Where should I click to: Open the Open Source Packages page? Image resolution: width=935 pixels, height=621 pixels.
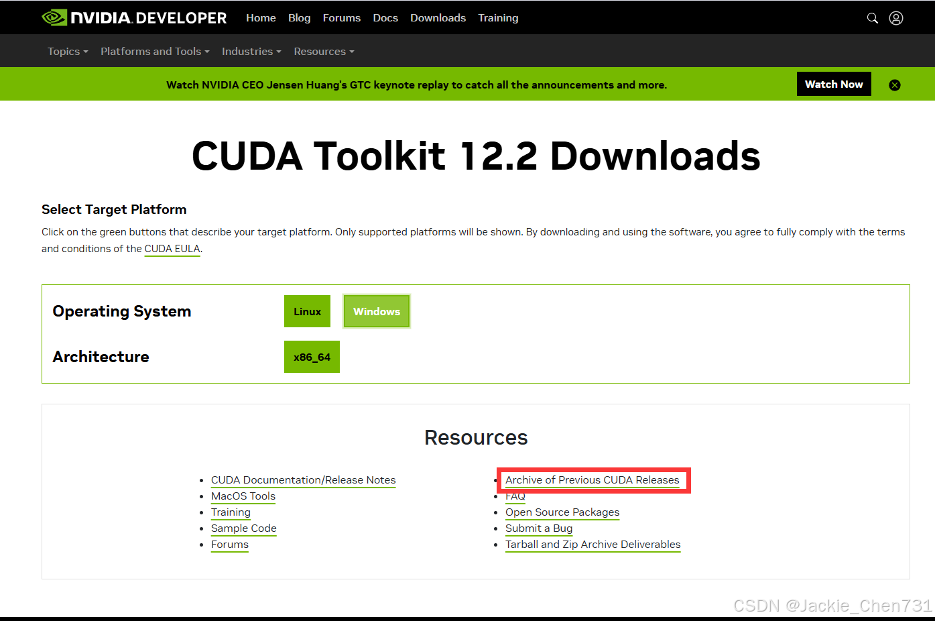pos(562,512)
